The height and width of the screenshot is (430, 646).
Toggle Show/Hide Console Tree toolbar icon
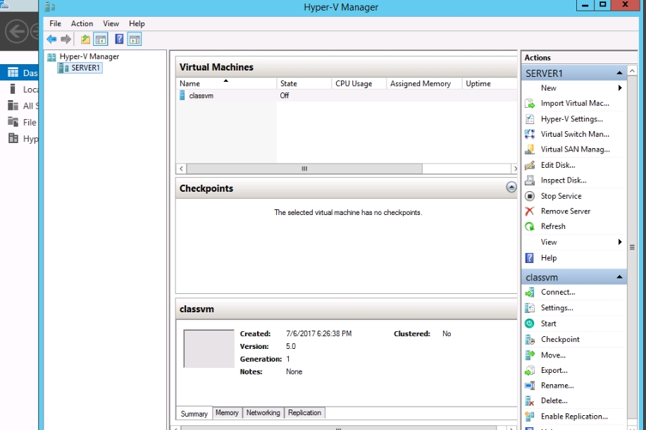(x=101, y=39)
